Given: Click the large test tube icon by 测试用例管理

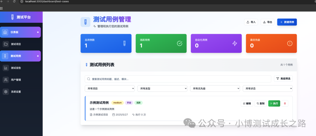Looking at the screenshot, I should tap(85, 22).
